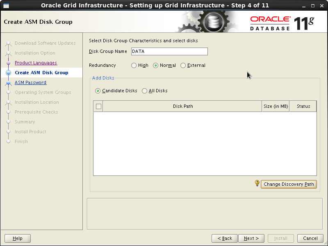Jump to Product Languages step
This screenshot has width=328, height=246.
tap(36, 63)
